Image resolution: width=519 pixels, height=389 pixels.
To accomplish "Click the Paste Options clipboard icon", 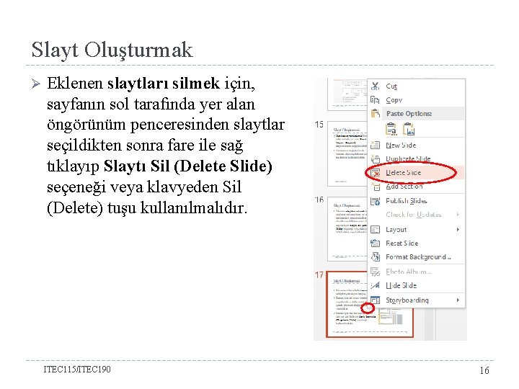I will click(x=375, y=114).
